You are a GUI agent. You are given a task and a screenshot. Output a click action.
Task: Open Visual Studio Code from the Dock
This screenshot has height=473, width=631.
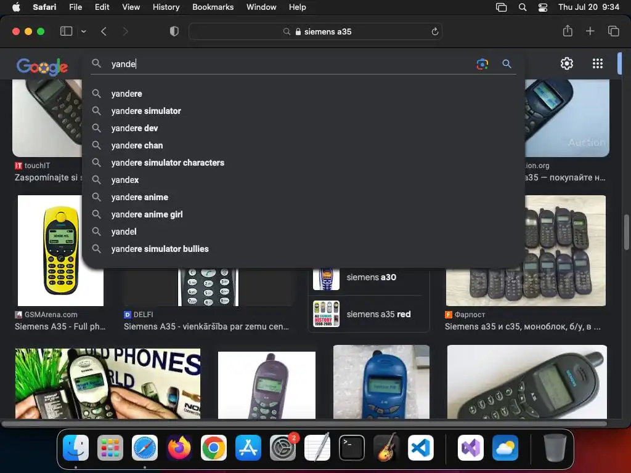click(x=421, y=448)
